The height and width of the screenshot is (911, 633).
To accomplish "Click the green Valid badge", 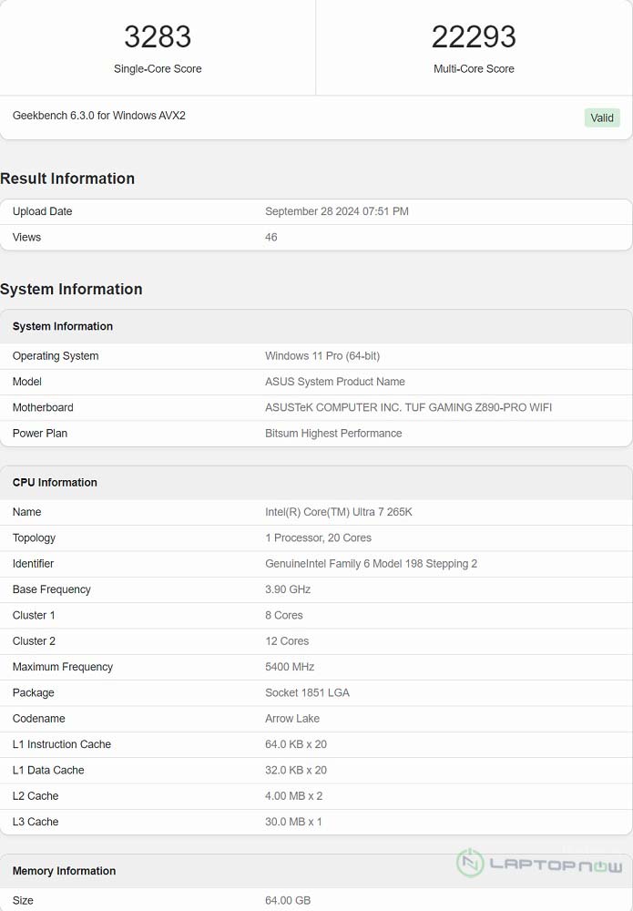I will coord(602,118).
